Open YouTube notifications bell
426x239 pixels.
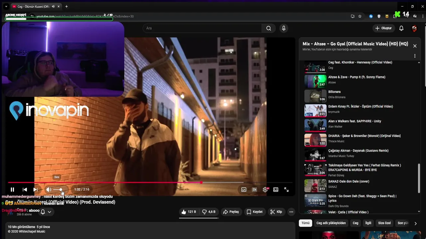pyautogui.click(x=401, y=28)
